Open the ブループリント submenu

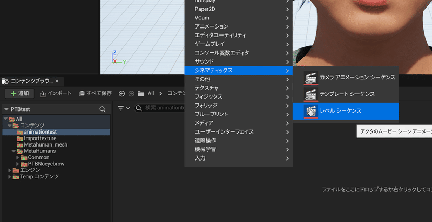238,114
